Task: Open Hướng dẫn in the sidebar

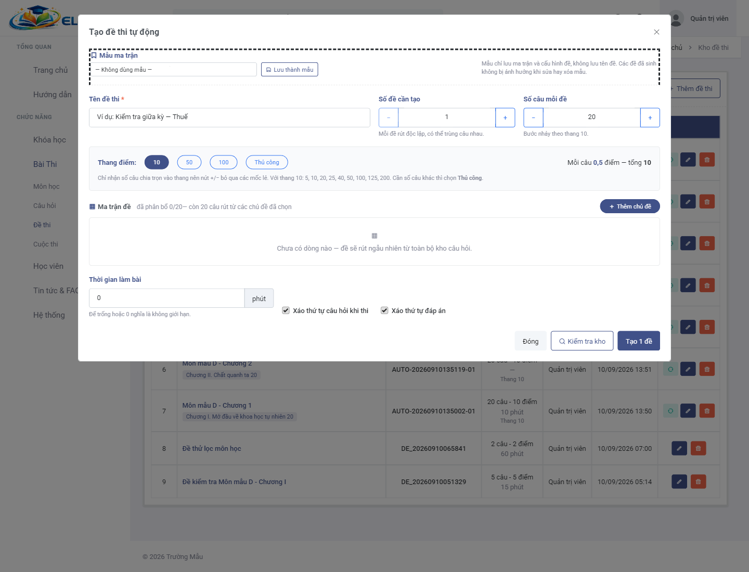Action: (x=53, y=95)
